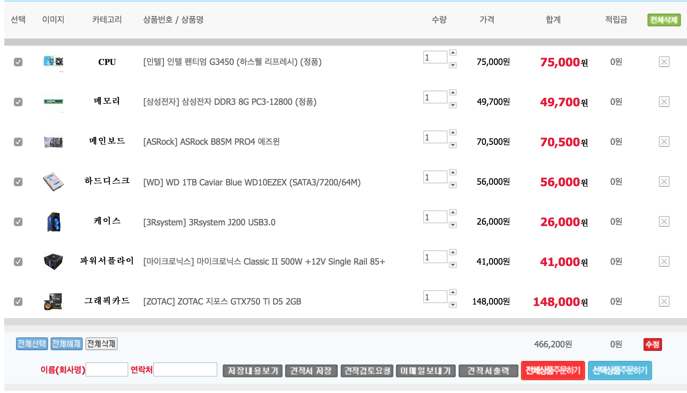The height and width of the screenshot is (393, 687).
Task: Remove the memory item via X icon
Action: click(x=664, y=102)
